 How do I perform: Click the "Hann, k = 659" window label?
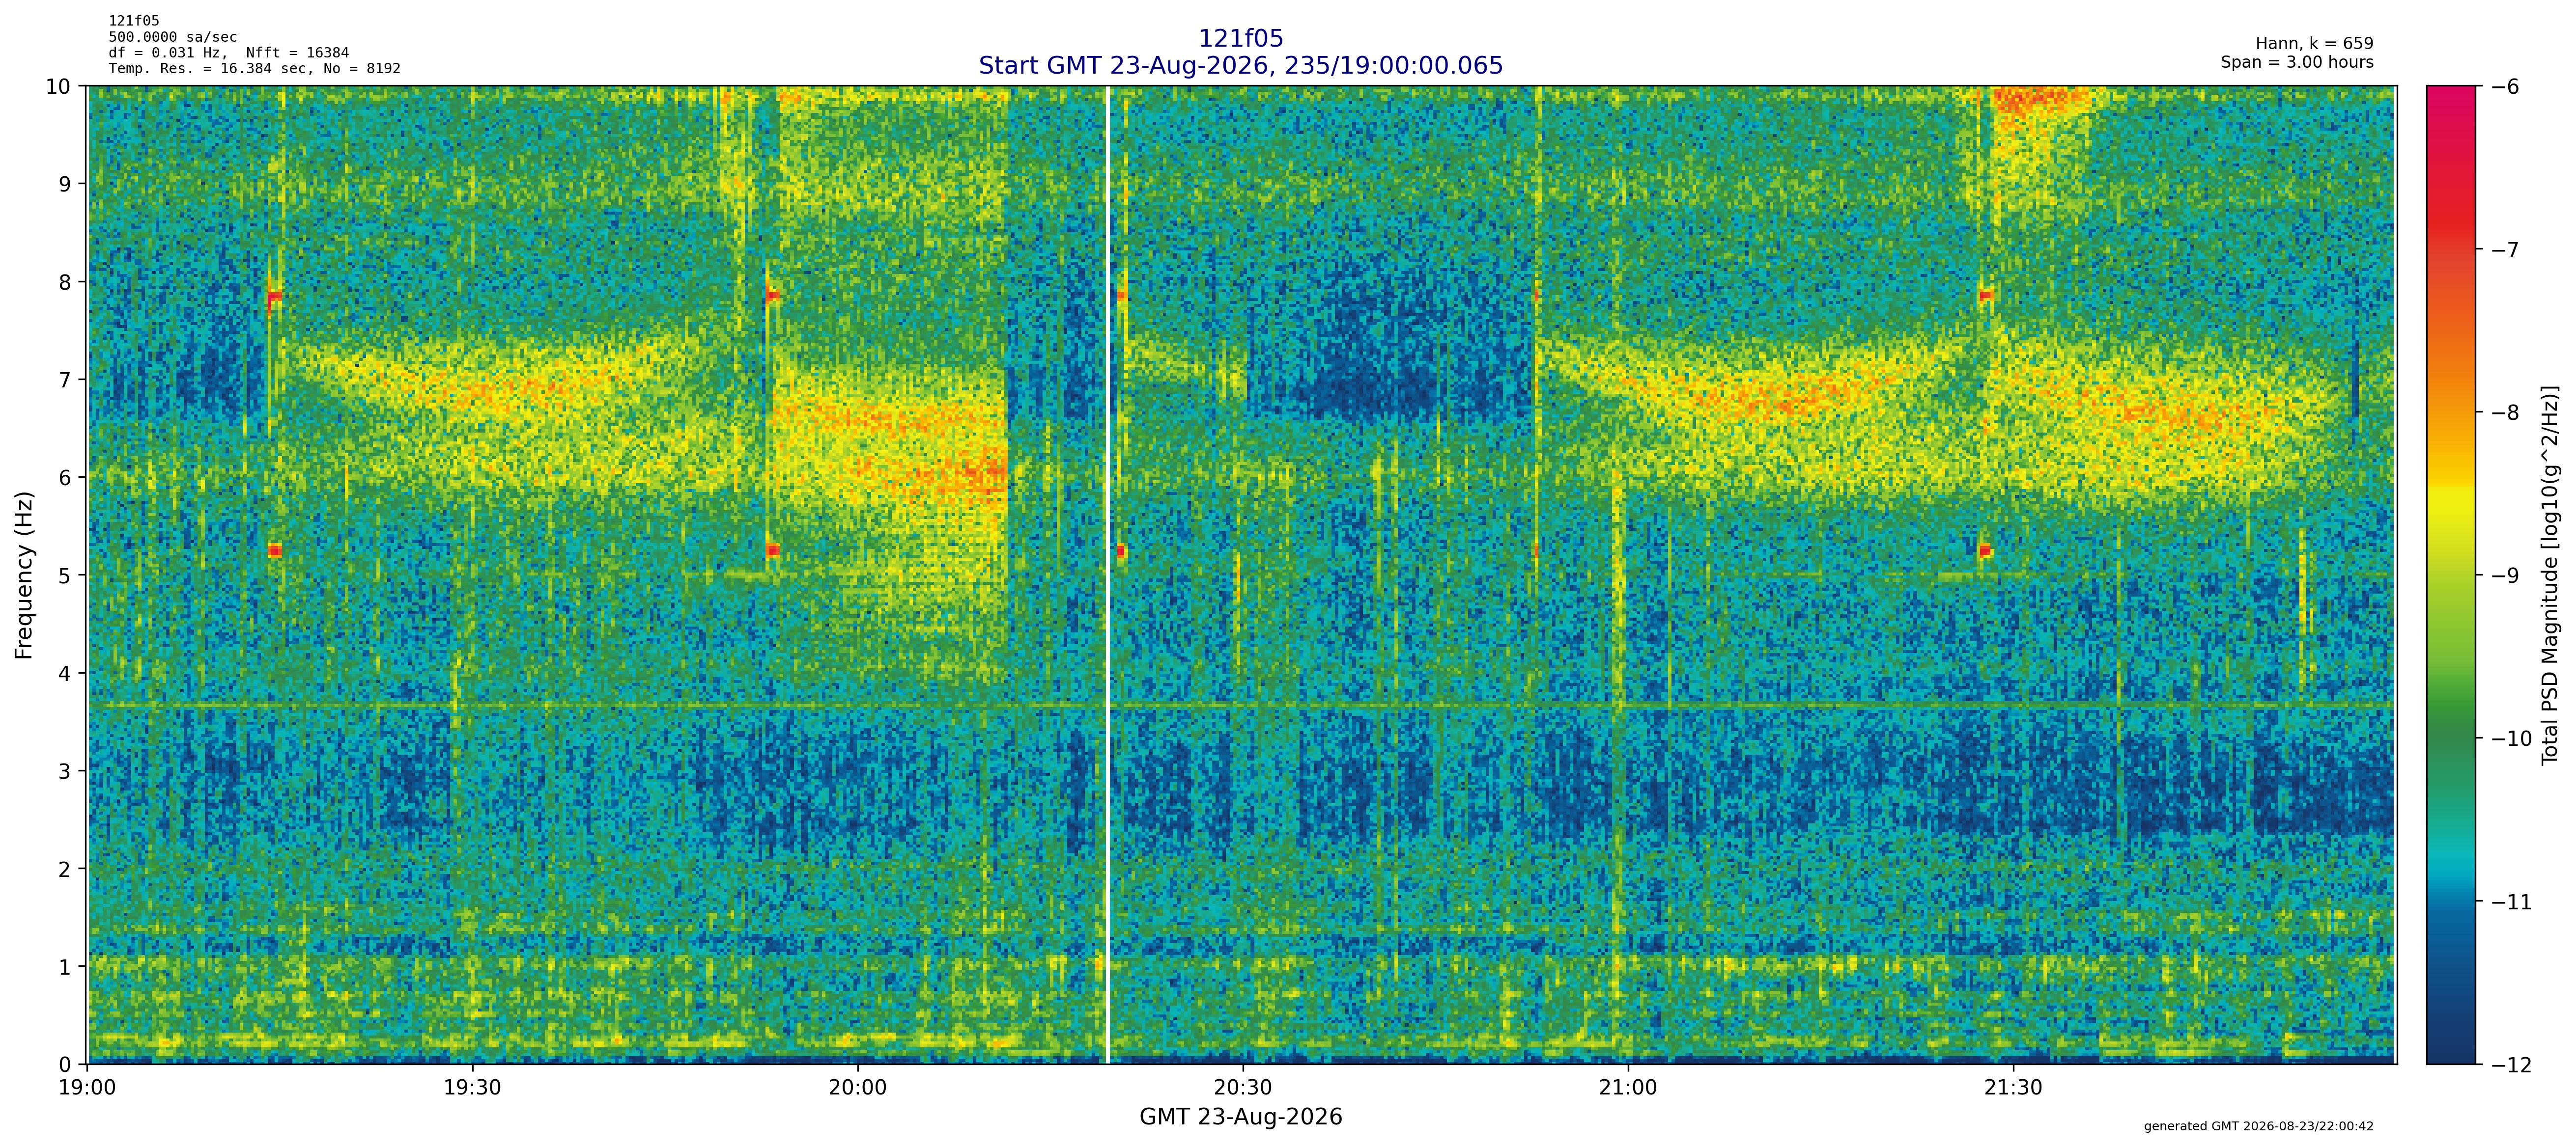coord(2314,44)
